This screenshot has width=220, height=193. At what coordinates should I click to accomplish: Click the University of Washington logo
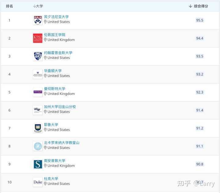click(x=38, y=74)
